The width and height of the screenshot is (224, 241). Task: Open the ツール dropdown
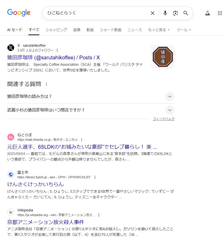184,30
